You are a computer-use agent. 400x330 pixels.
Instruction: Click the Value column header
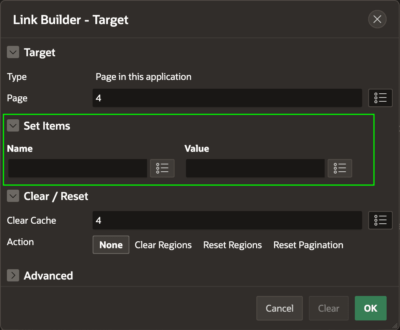pyautogui.click(x=197, y=149)
